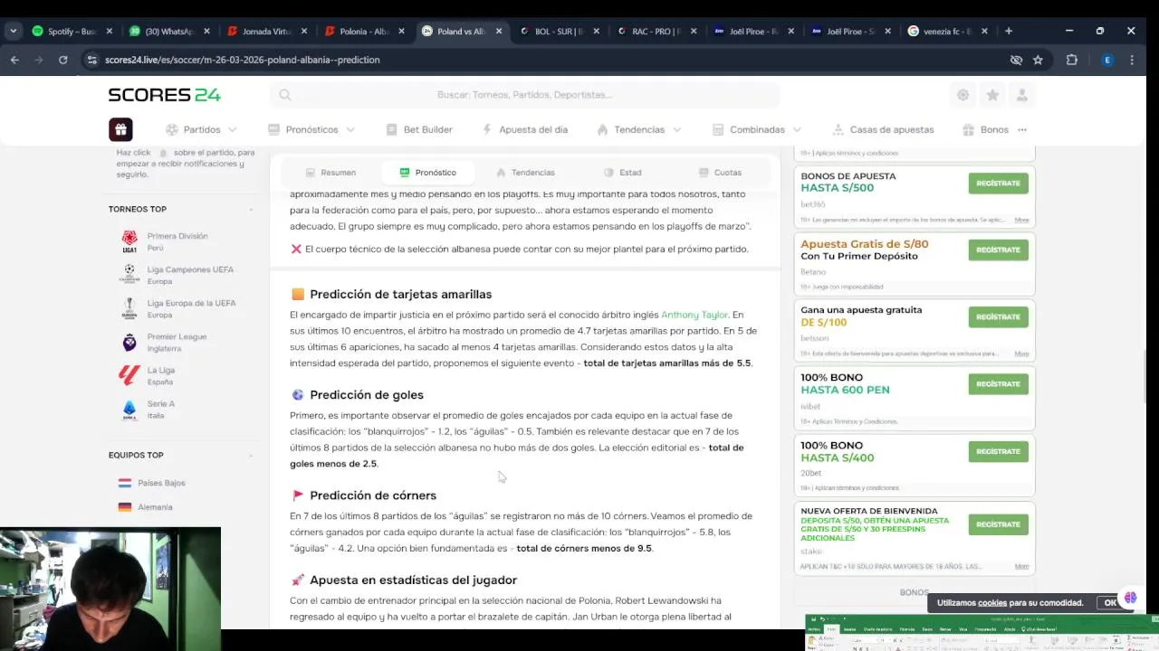The width and height of the screenshot is (1159, 651).
Task: Click Regístrate for 20bet bonus
Action: [998, 451]
